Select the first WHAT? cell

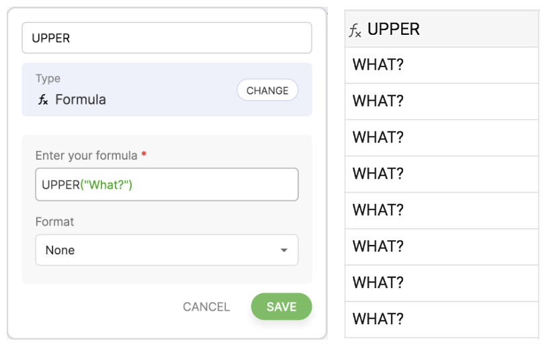coord(441,65)
